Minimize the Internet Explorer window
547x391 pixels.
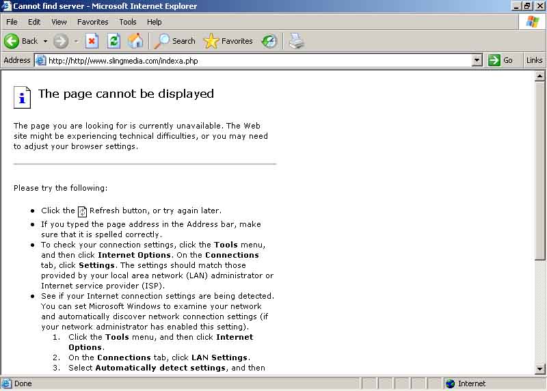tap(517, 6)
